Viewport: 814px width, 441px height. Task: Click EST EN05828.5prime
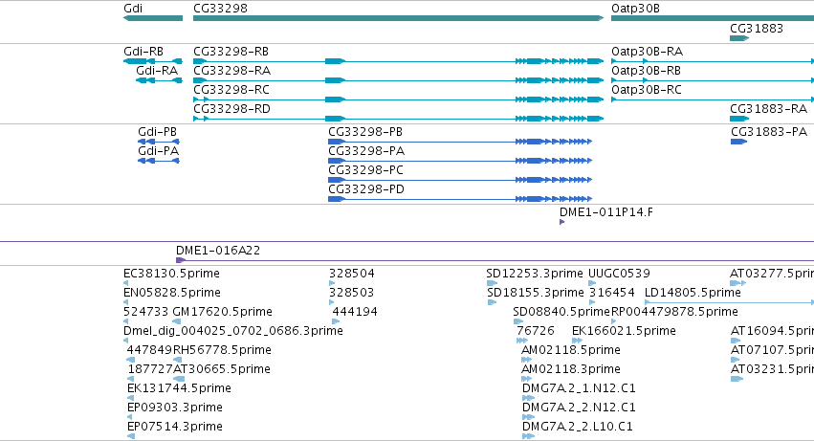click(172, 293)
